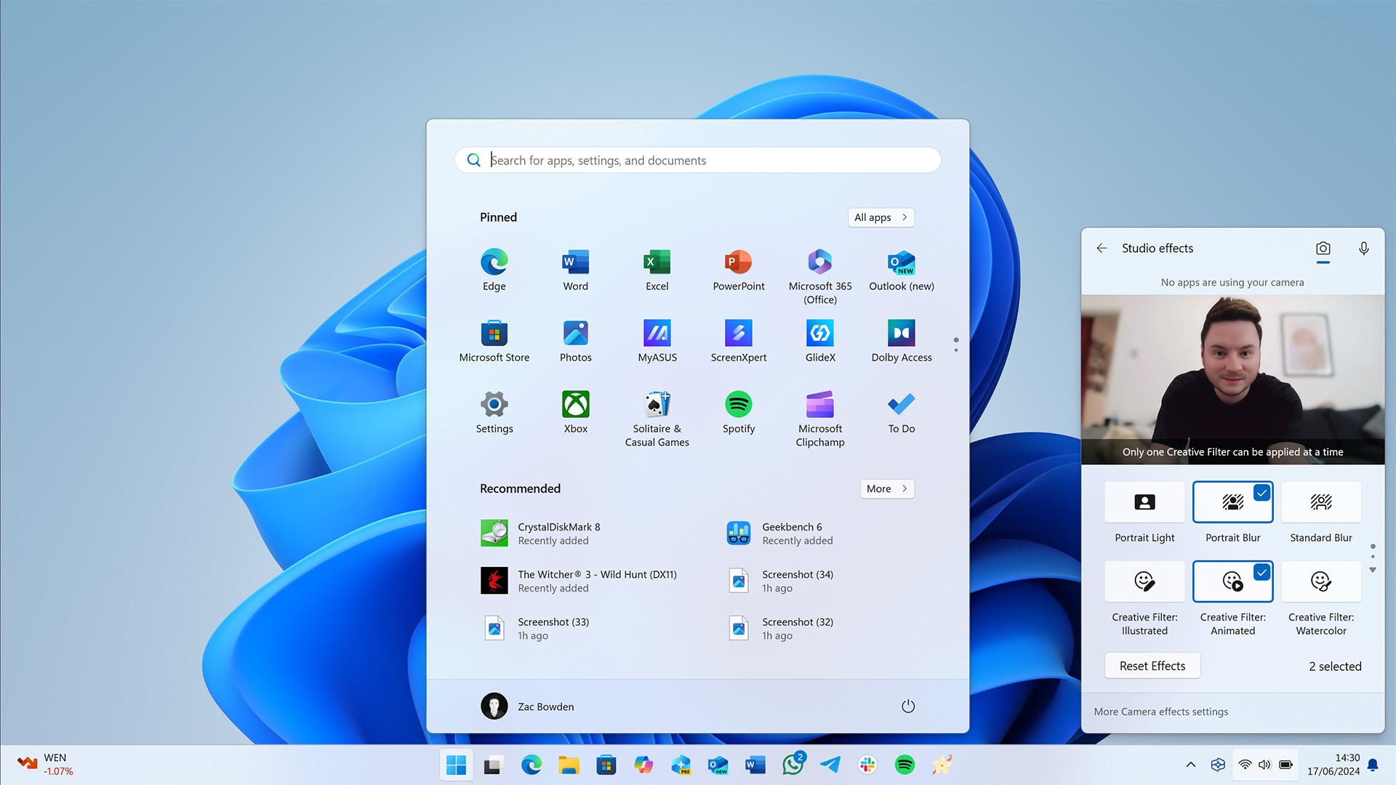Select the microphone icon in Studio effects

[1363, 248]
